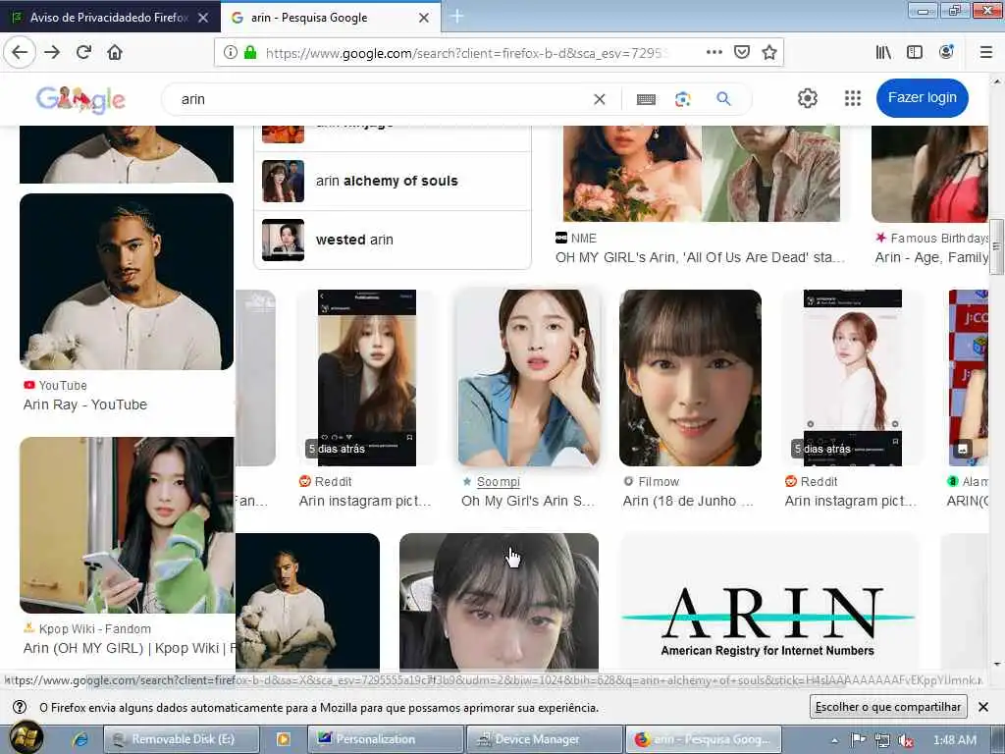Viewport: 1005px width, 754px height.
Task: Click into the search field containing arin
Action: click(x=378, y=99)
